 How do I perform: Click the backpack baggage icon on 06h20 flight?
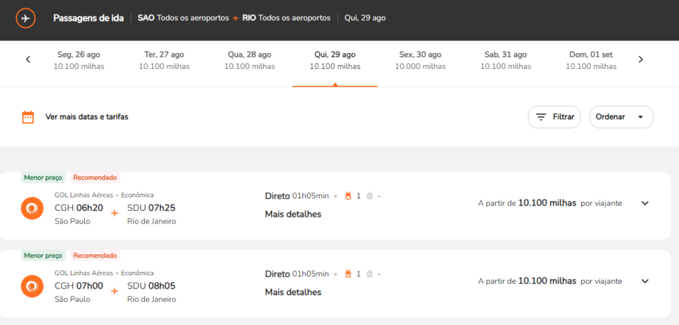tap(347, 196)
